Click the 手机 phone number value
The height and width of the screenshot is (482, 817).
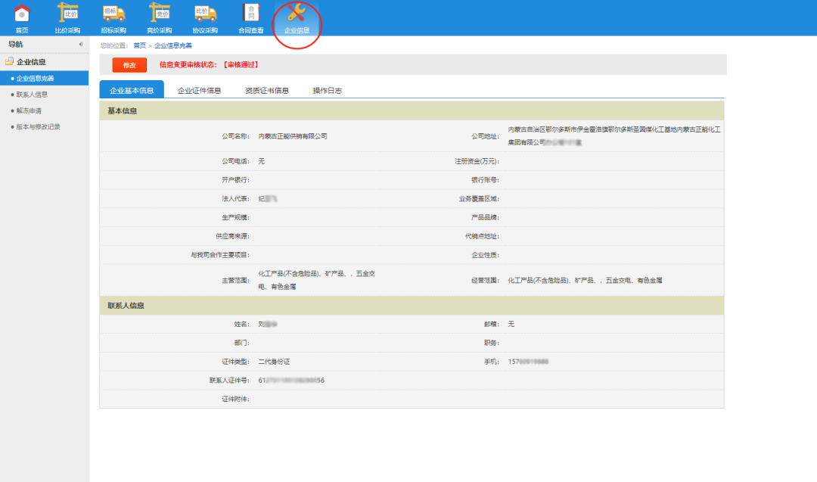tap(528, 362)
